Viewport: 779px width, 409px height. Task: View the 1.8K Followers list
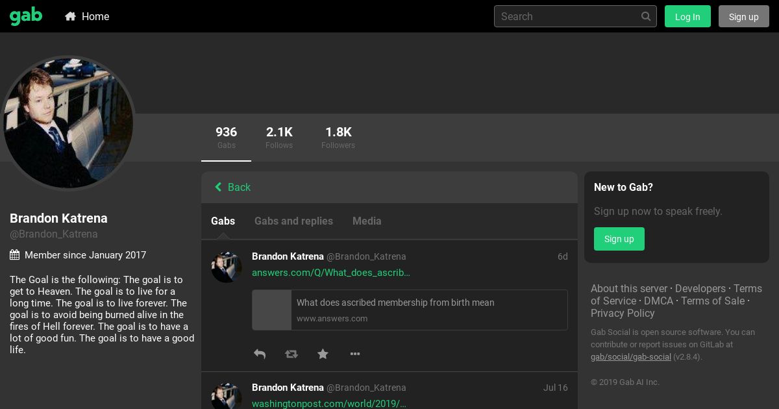[x=338, y=138]
